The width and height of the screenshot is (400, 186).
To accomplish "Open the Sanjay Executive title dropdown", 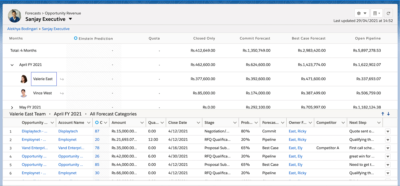I will 71,19.
